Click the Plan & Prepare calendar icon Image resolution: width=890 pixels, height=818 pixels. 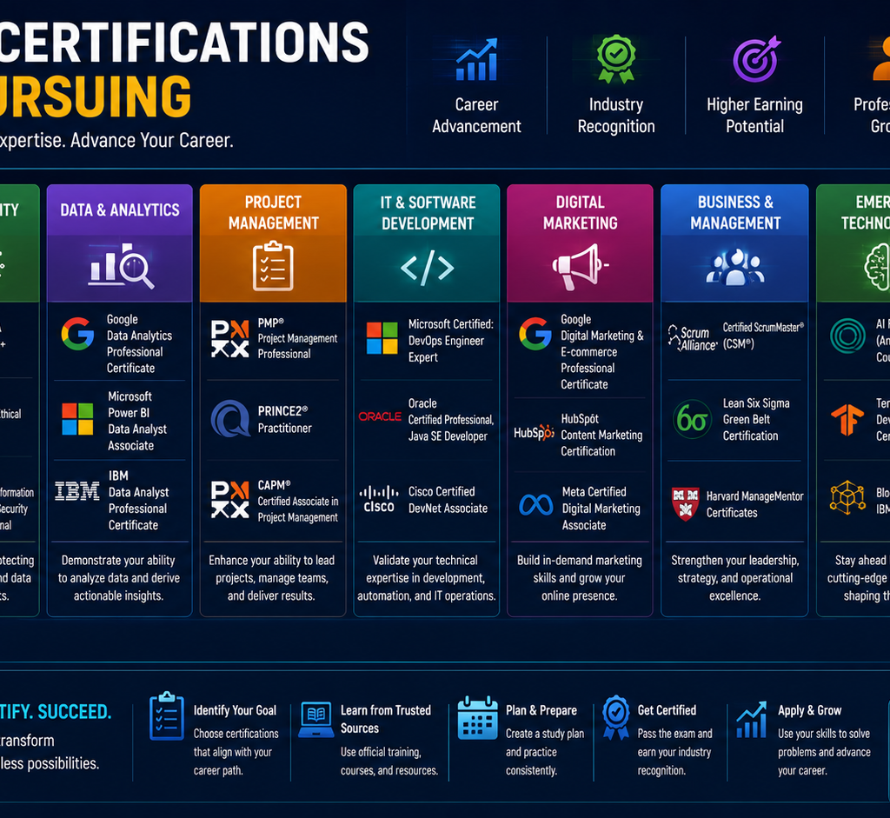[478, 717]
